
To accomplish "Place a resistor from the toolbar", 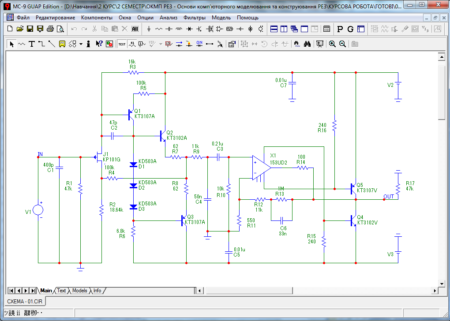I will click(159, 29).
